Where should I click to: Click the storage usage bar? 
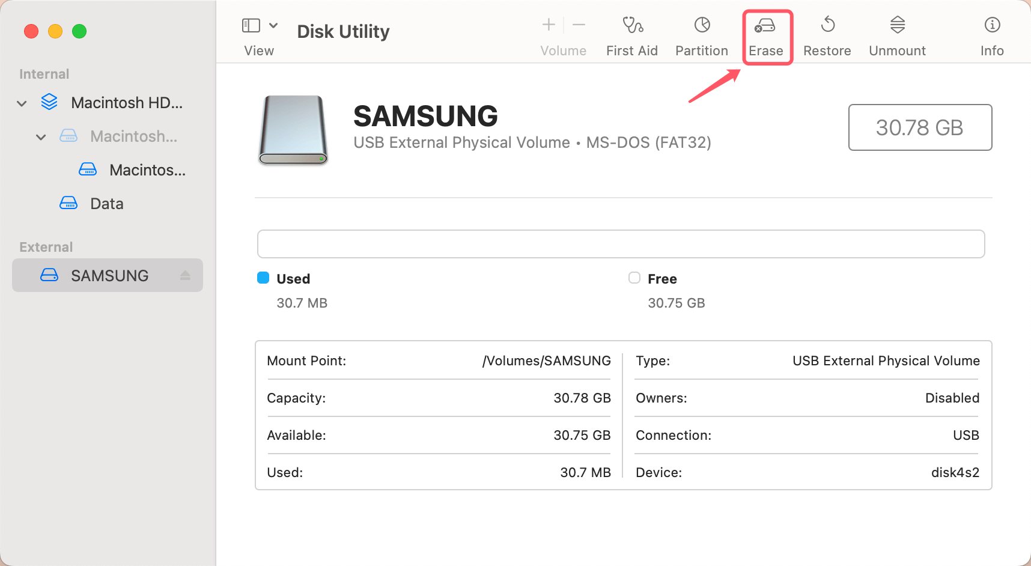pyautogui.click(x=621, y=244)
